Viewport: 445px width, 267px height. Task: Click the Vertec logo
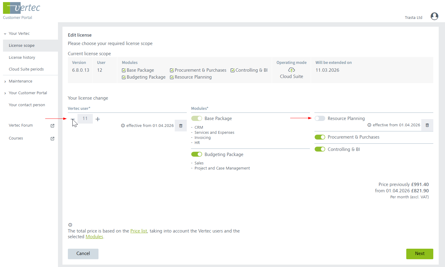[22, 8]
